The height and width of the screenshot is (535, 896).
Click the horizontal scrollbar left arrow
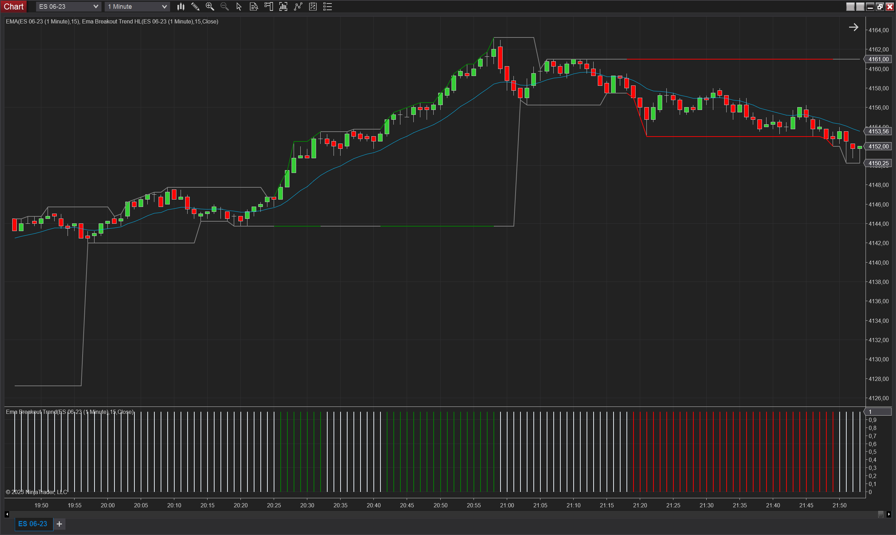(x=7, y=514)
